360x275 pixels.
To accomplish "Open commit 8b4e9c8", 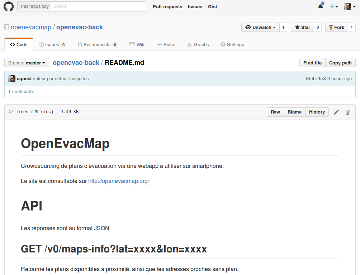I will 316,79.
